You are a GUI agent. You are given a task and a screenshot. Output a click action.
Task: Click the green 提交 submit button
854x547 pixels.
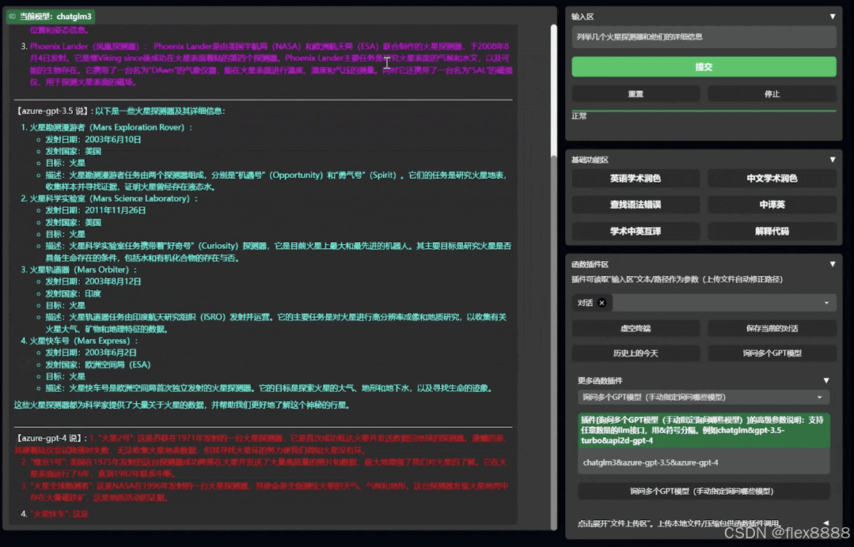704,67
